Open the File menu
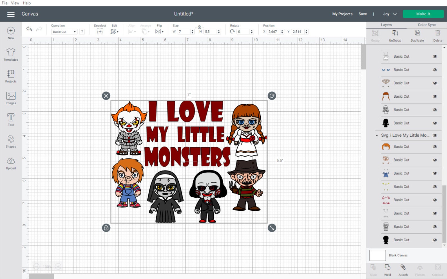 [x=5, y=3]
